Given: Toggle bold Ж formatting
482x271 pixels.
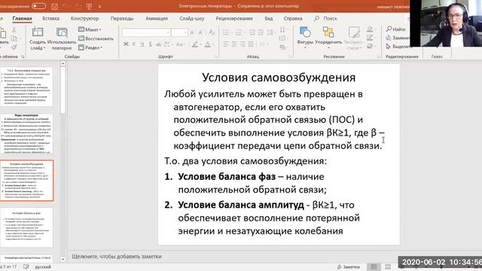Looking at the screenshot, I should pos(126,44).
